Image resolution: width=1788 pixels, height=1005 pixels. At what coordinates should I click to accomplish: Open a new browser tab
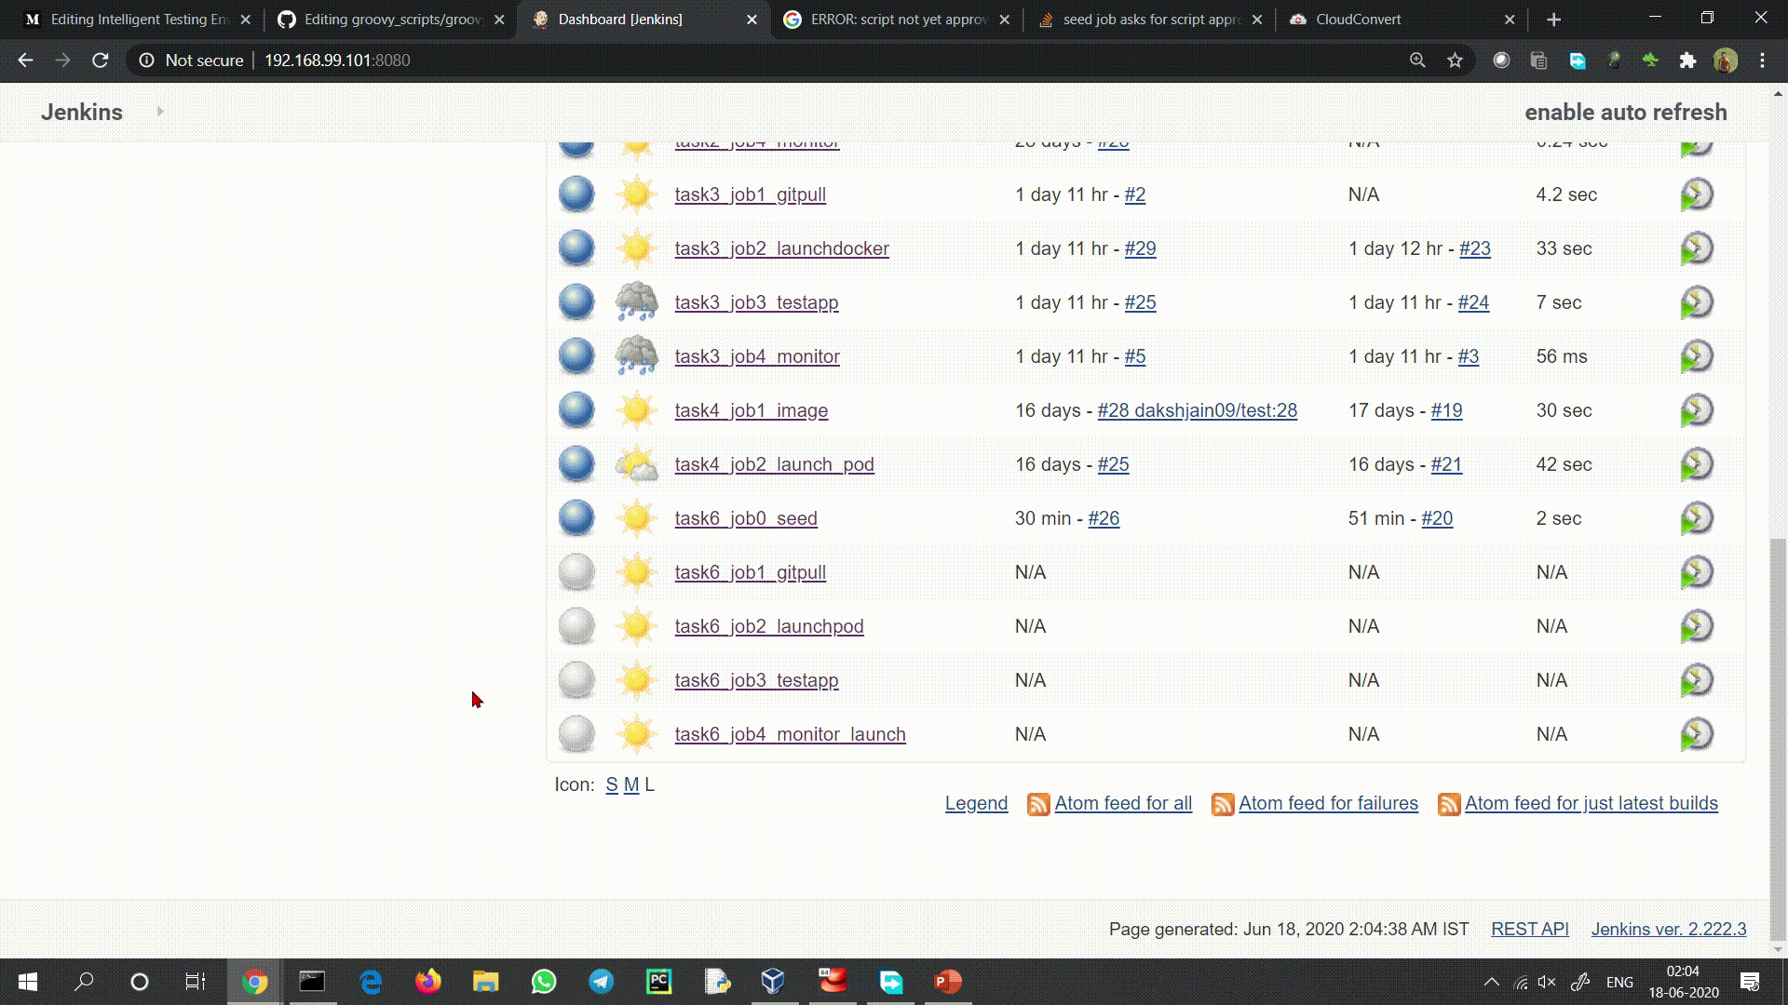[x=1553, y=20]
